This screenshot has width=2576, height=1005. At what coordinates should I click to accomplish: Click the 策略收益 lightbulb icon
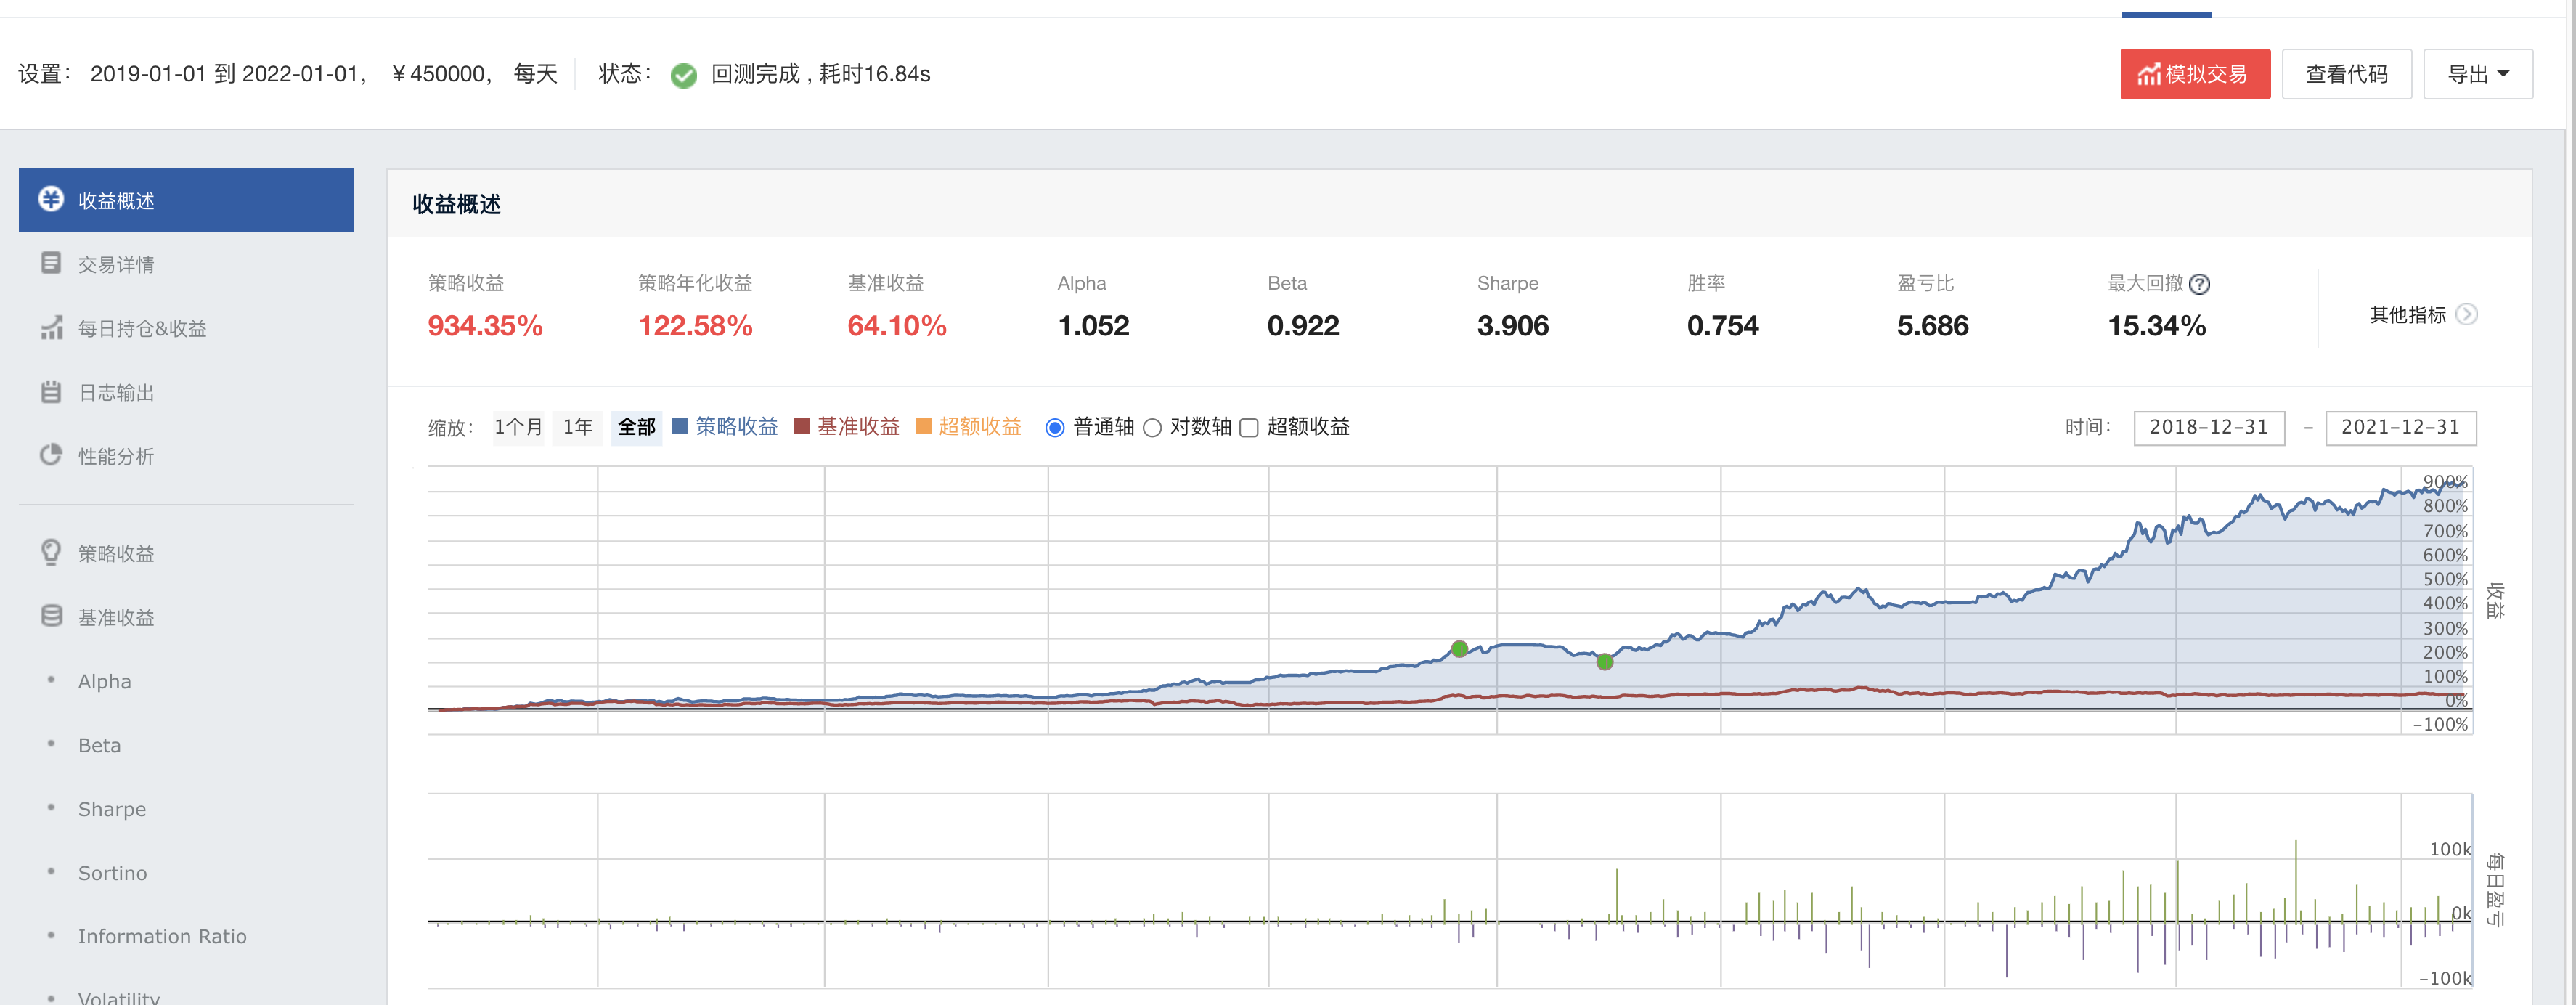pos(51,552)
